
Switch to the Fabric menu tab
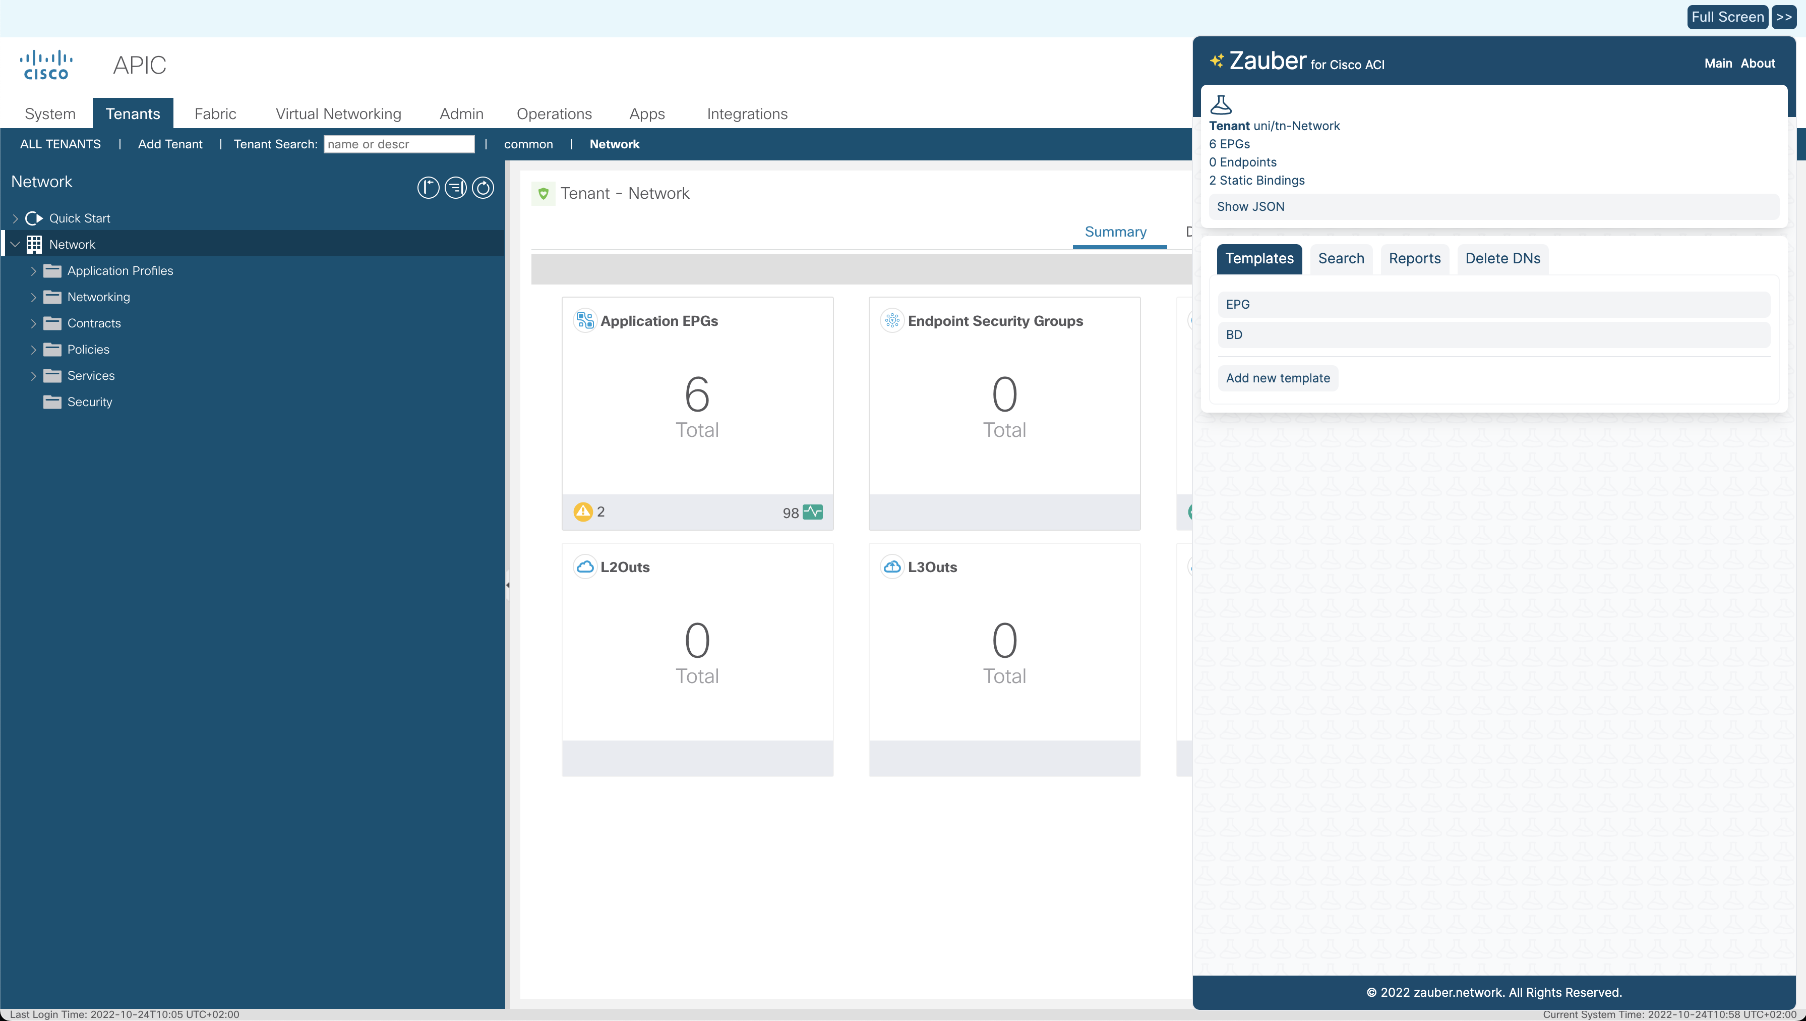click(215, 114)
